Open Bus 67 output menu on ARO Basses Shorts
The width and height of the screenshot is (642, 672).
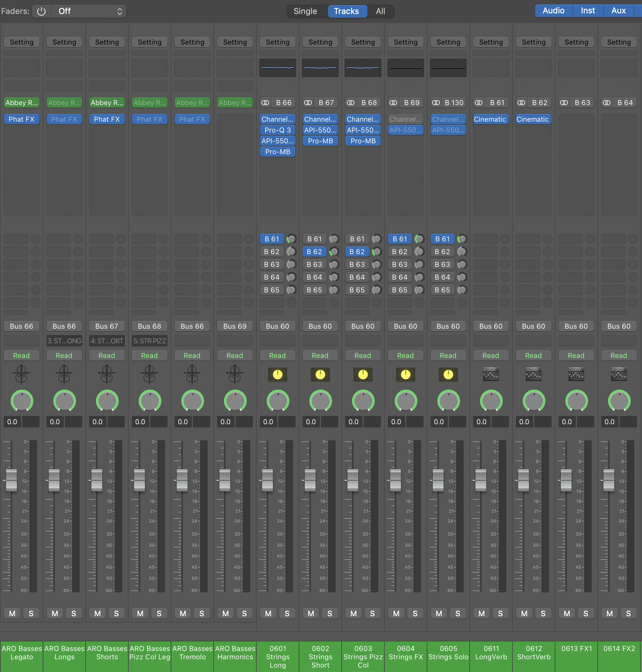107,326
